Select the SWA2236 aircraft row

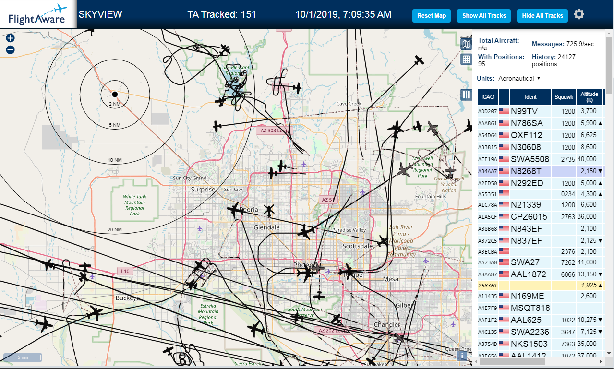pos(541,332)
